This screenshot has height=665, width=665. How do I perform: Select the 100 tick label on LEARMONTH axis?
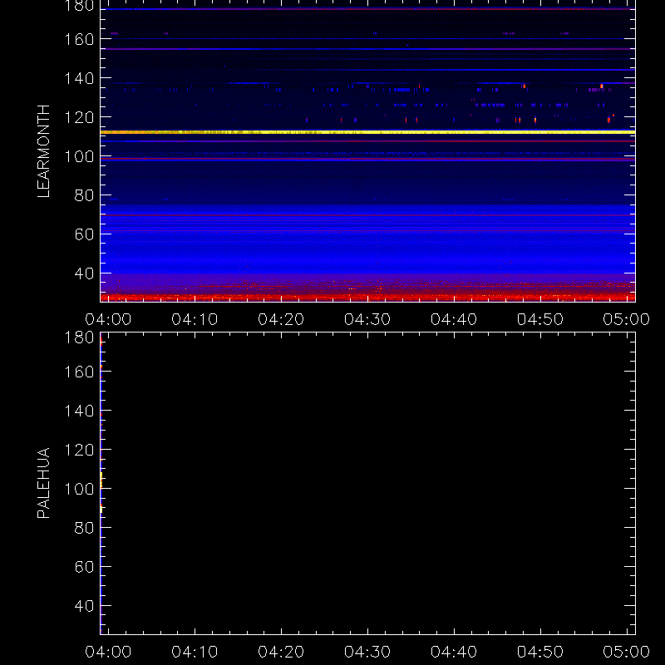point(79,156)
